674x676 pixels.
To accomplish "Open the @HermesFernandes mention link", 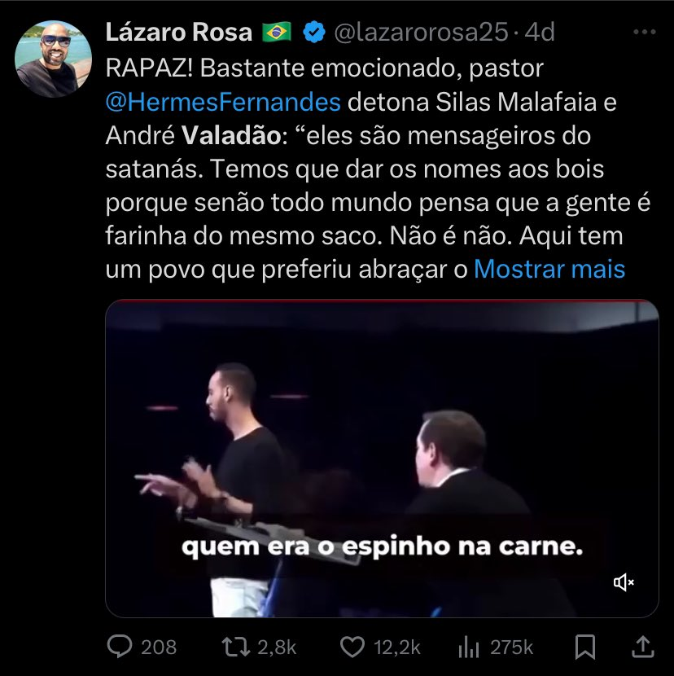I will (223, 102).
